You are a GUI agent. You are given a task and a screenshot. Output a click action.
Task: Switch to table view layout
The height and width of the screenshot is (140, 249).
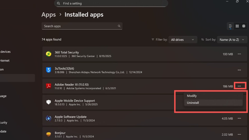244,26
